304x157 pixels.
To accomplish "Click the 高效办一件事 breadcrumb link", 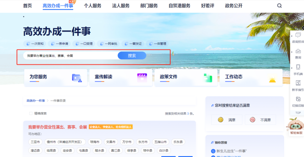I will pyautogui.click(x=36, y=100).
